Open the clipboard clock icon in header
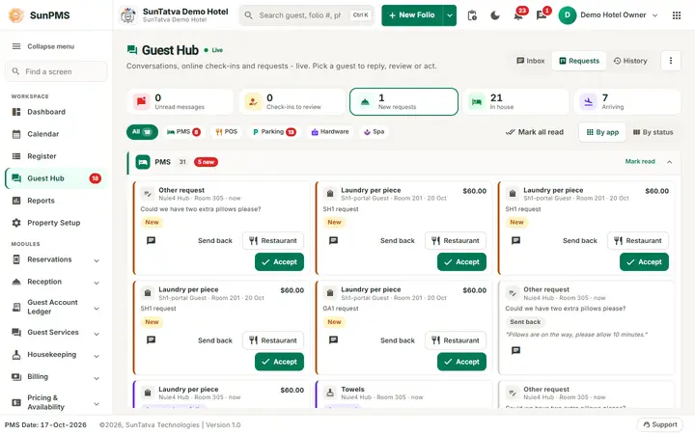This screenshot has width=695, height=434. [472, 15]
